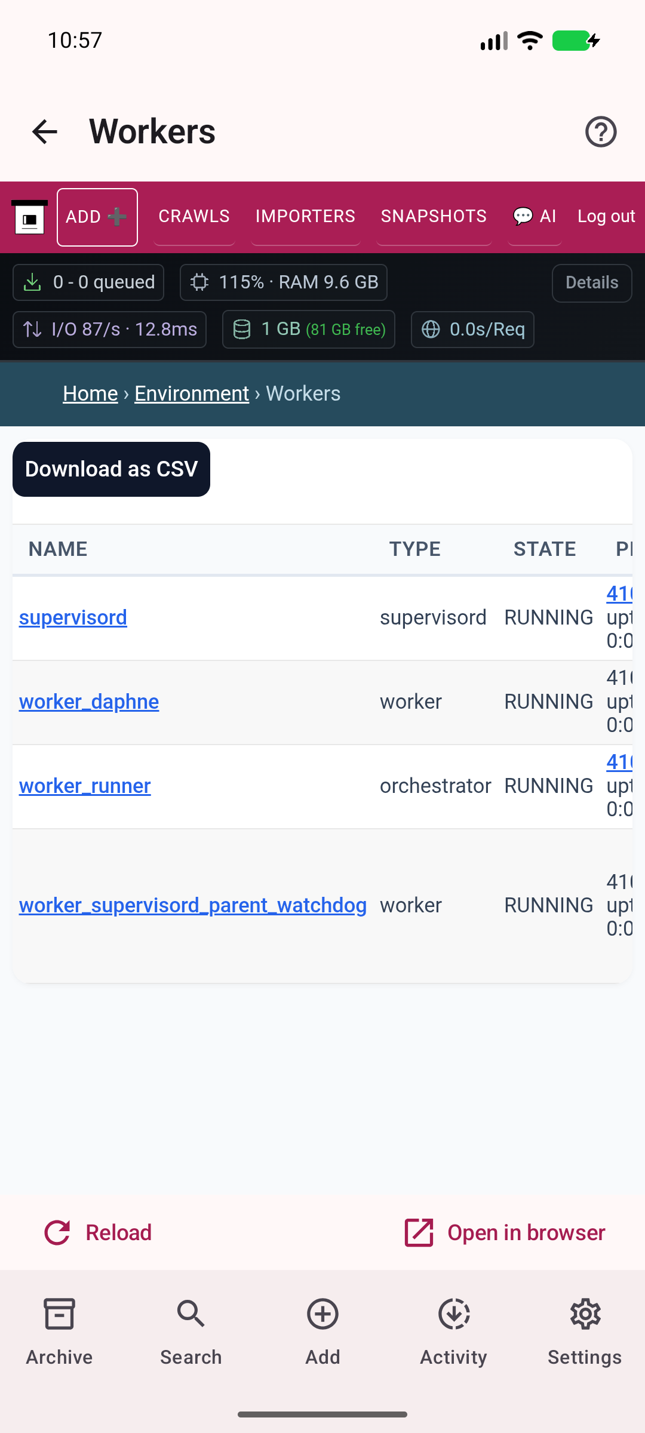Tap the ArchiveBox logo icon
The width and height of the screenshot is (645, 1433).
tap(29, 217)
